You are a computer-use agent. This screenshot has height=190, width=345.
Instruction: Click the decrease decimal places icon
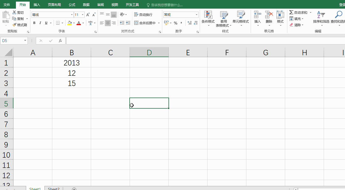coord(196,23)
